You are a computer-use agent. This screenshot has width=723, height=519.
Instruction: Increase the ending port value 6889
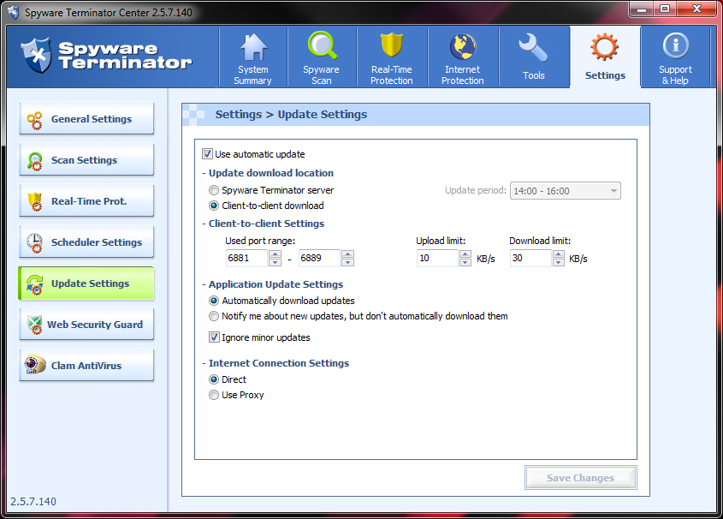click(x=347, y=254)
